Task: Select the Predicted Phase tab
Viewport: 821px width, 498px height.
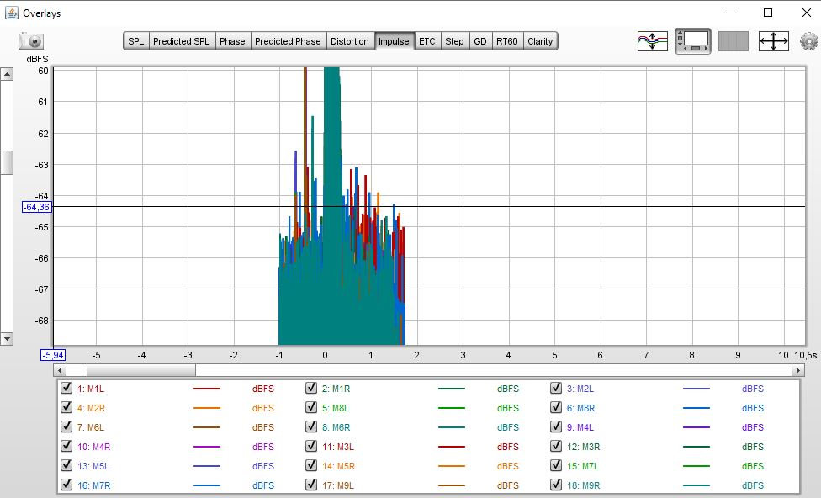Action: click(288, 41)
